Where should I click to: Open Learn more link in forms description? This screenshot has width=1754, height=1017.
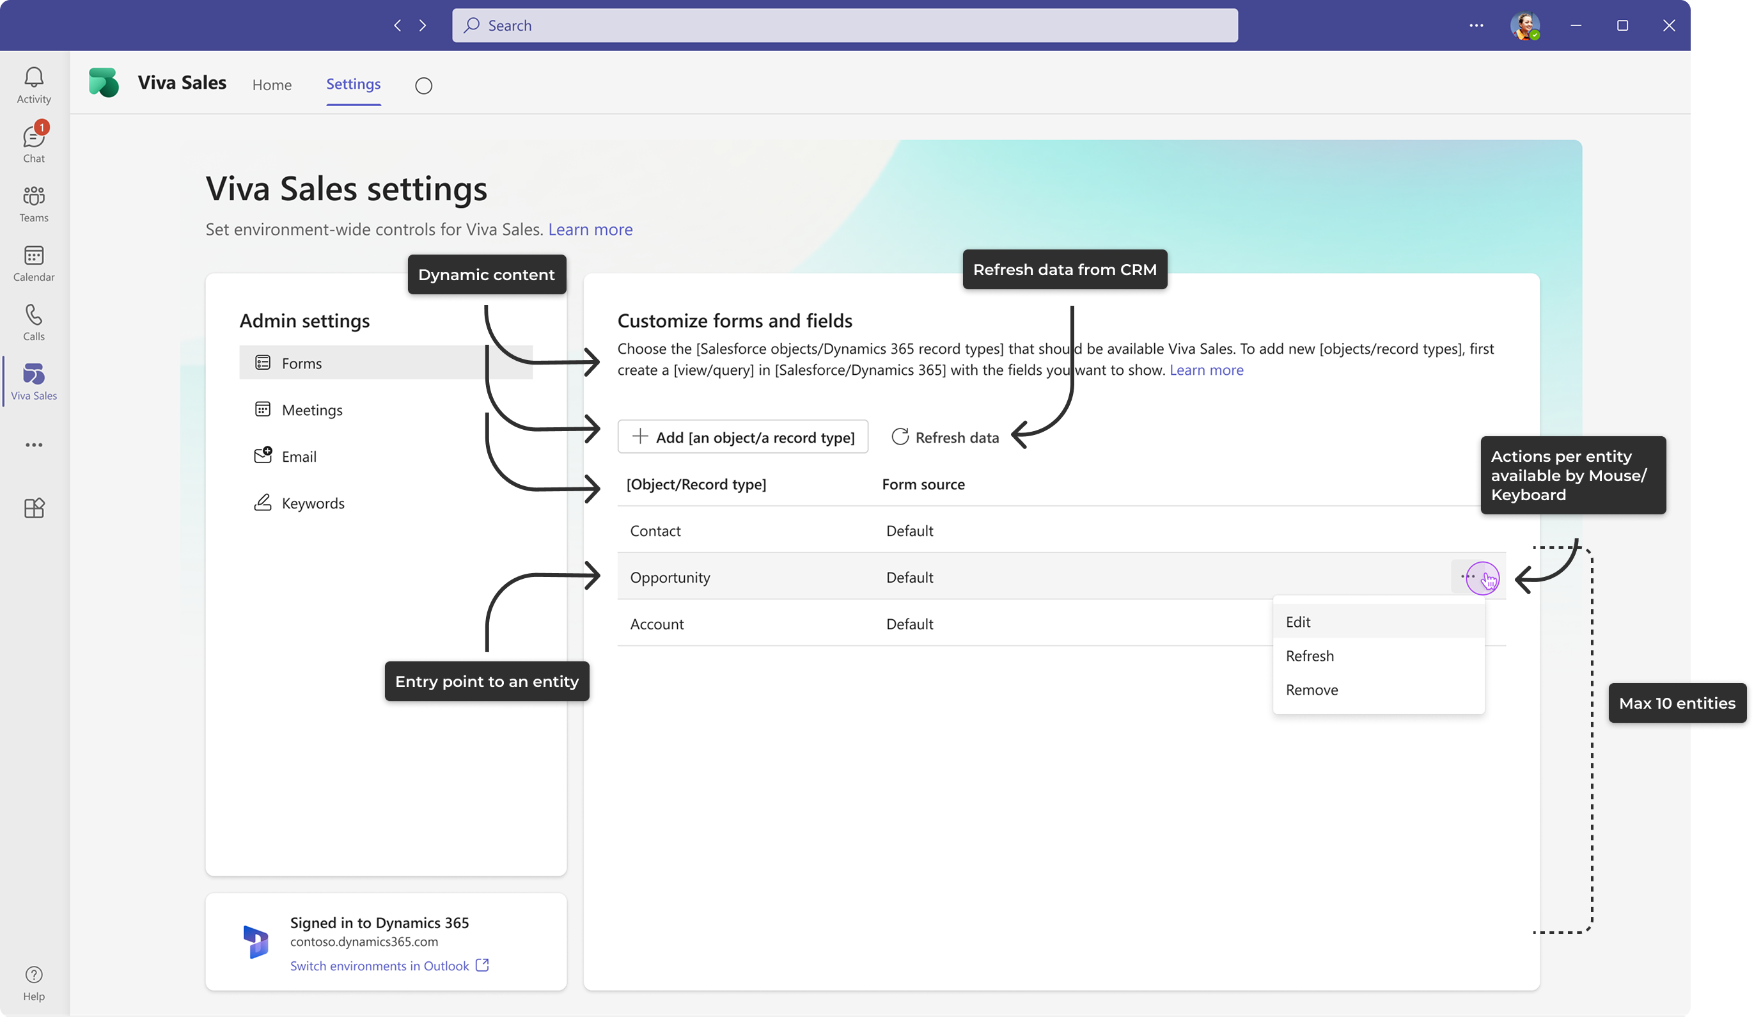pyautogui.click(x=1205, y=370)
